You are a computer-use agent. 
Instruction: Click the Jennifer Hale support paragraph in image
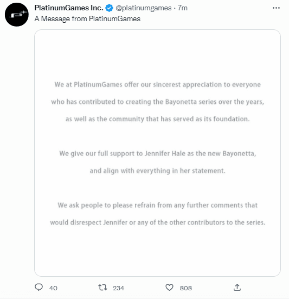[x=158, y=162]
